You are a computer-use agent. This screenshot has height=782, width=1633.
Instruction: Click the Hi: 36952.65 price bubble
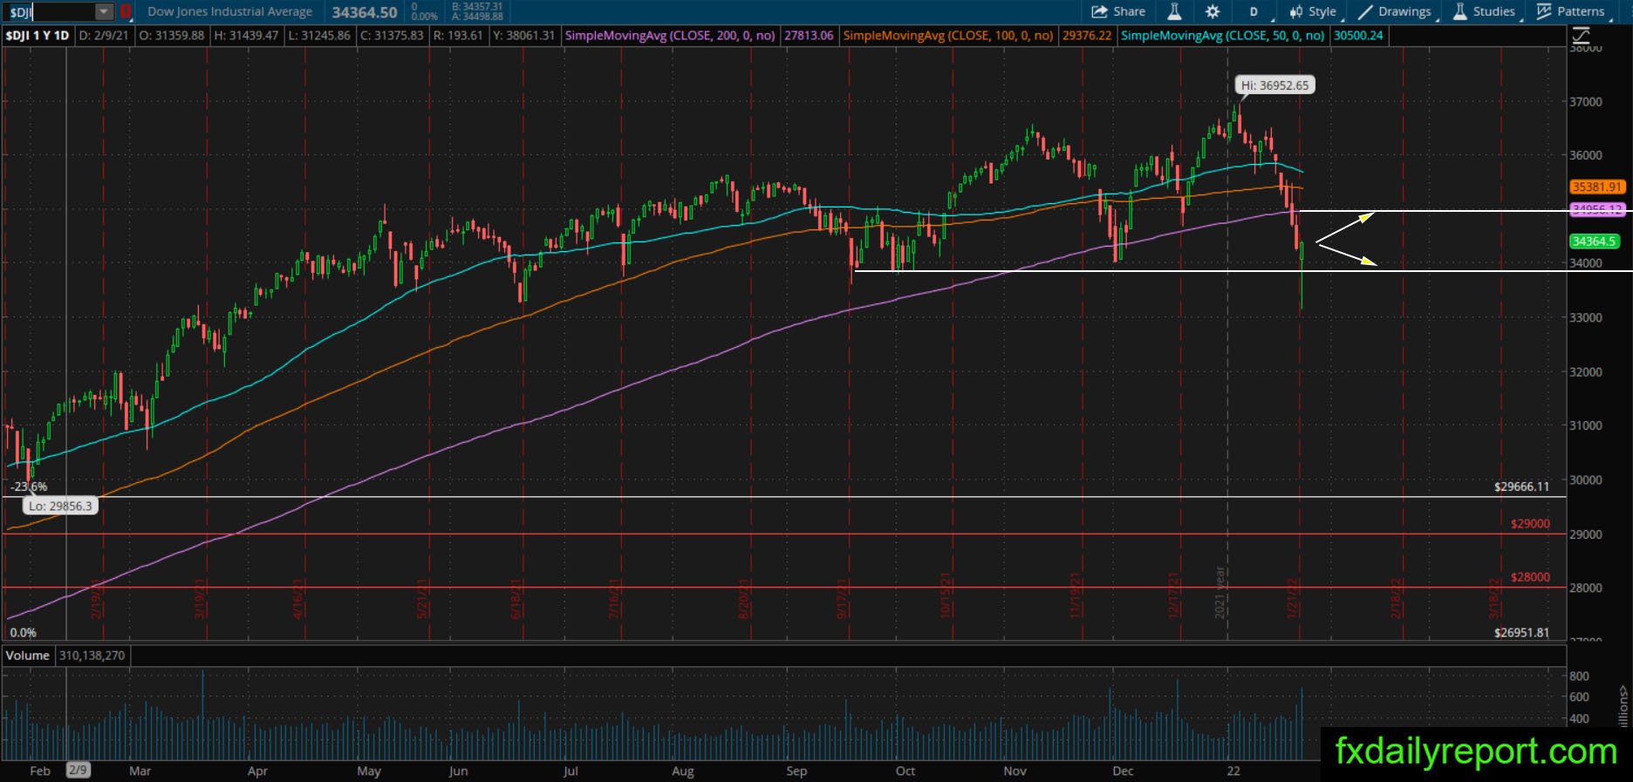1274,85
